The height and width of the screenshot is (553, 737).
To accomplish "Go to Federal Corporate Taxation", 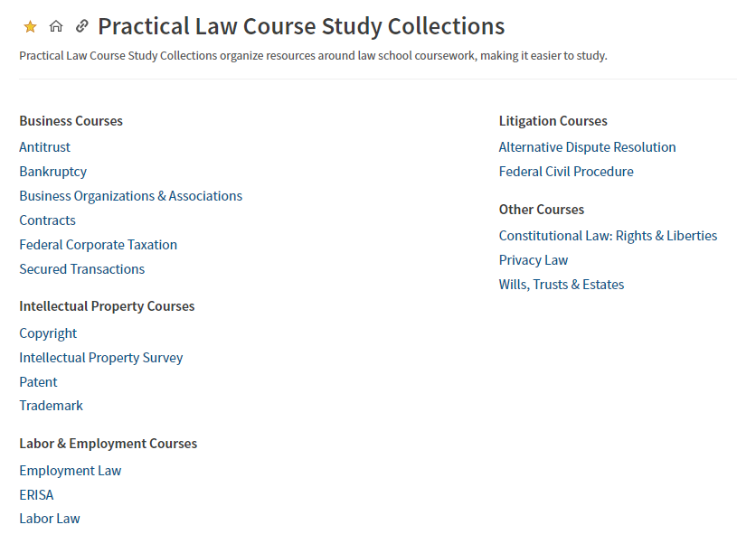I will point(98,245).
